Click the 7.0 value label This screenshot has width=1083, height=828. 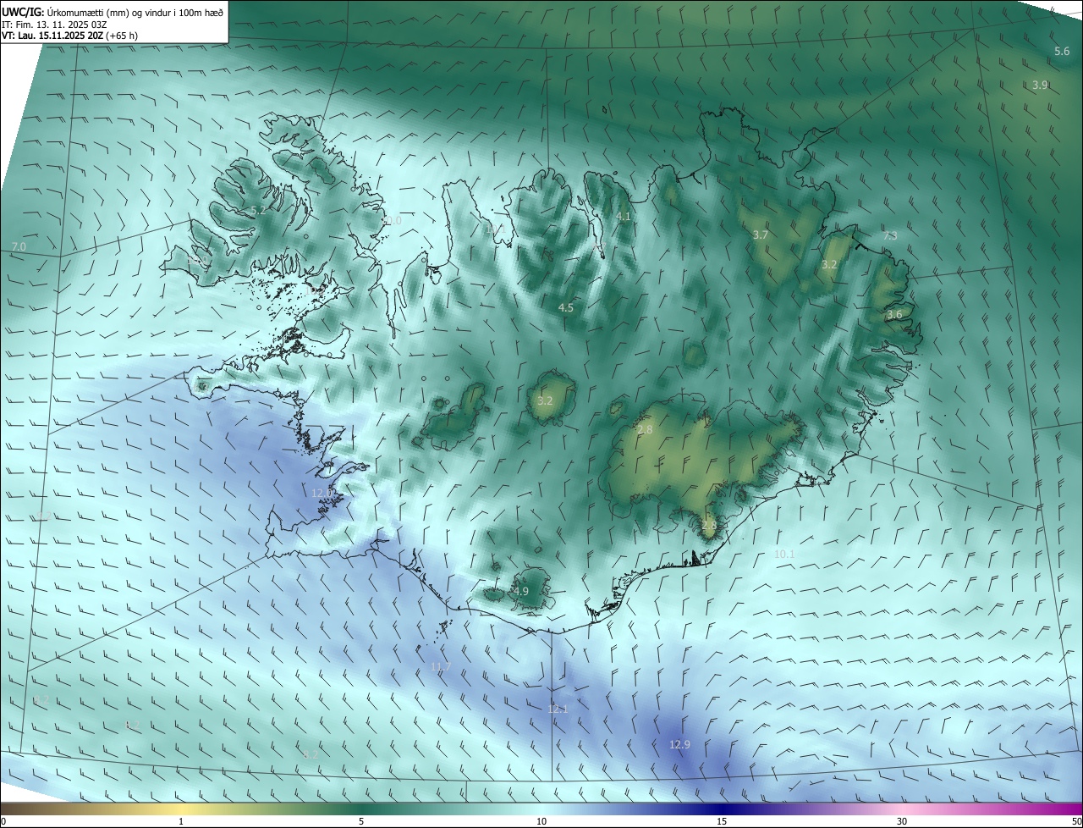pos(19,246)
